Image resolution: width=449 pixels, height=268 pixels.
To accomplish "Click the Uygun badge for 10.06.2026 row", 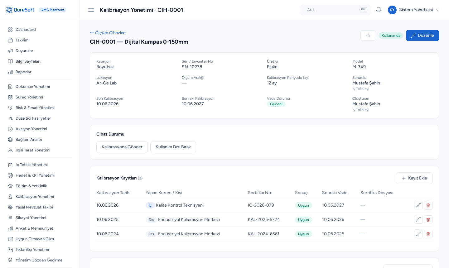I will pos(303,205).
